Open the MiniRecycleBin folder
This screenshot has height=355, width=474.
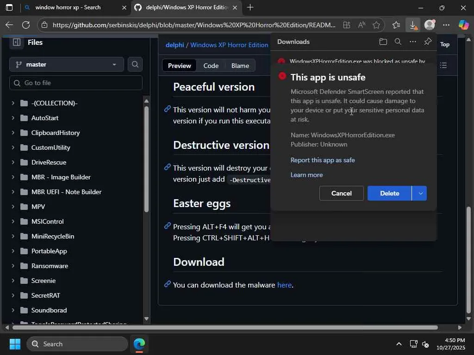coord(53,236)
